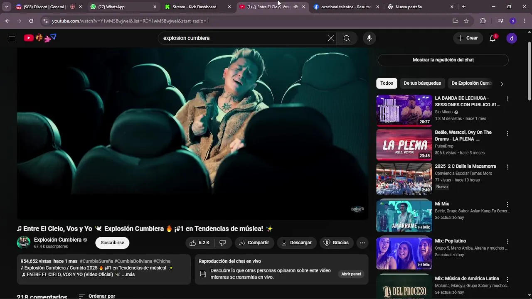Open options for Mix: Música de América Latina
Screen dimensions: 532x299
tap(507, 279)
